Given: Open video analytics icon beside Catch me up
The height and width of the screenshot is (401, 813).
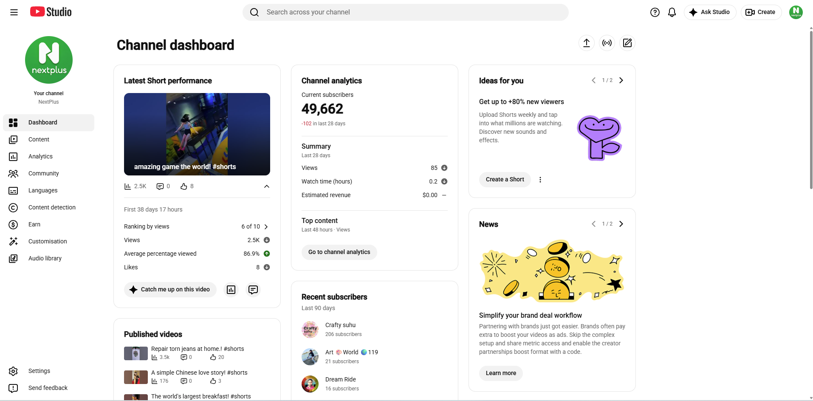Looking at the screenshot, I should coord(231,290).
